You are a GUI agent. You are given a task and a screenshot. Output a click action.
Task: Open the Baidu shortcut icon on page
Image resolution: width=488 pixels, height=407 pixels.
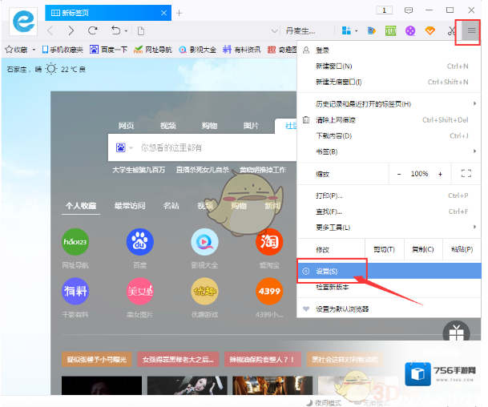[x=140, y=242]
